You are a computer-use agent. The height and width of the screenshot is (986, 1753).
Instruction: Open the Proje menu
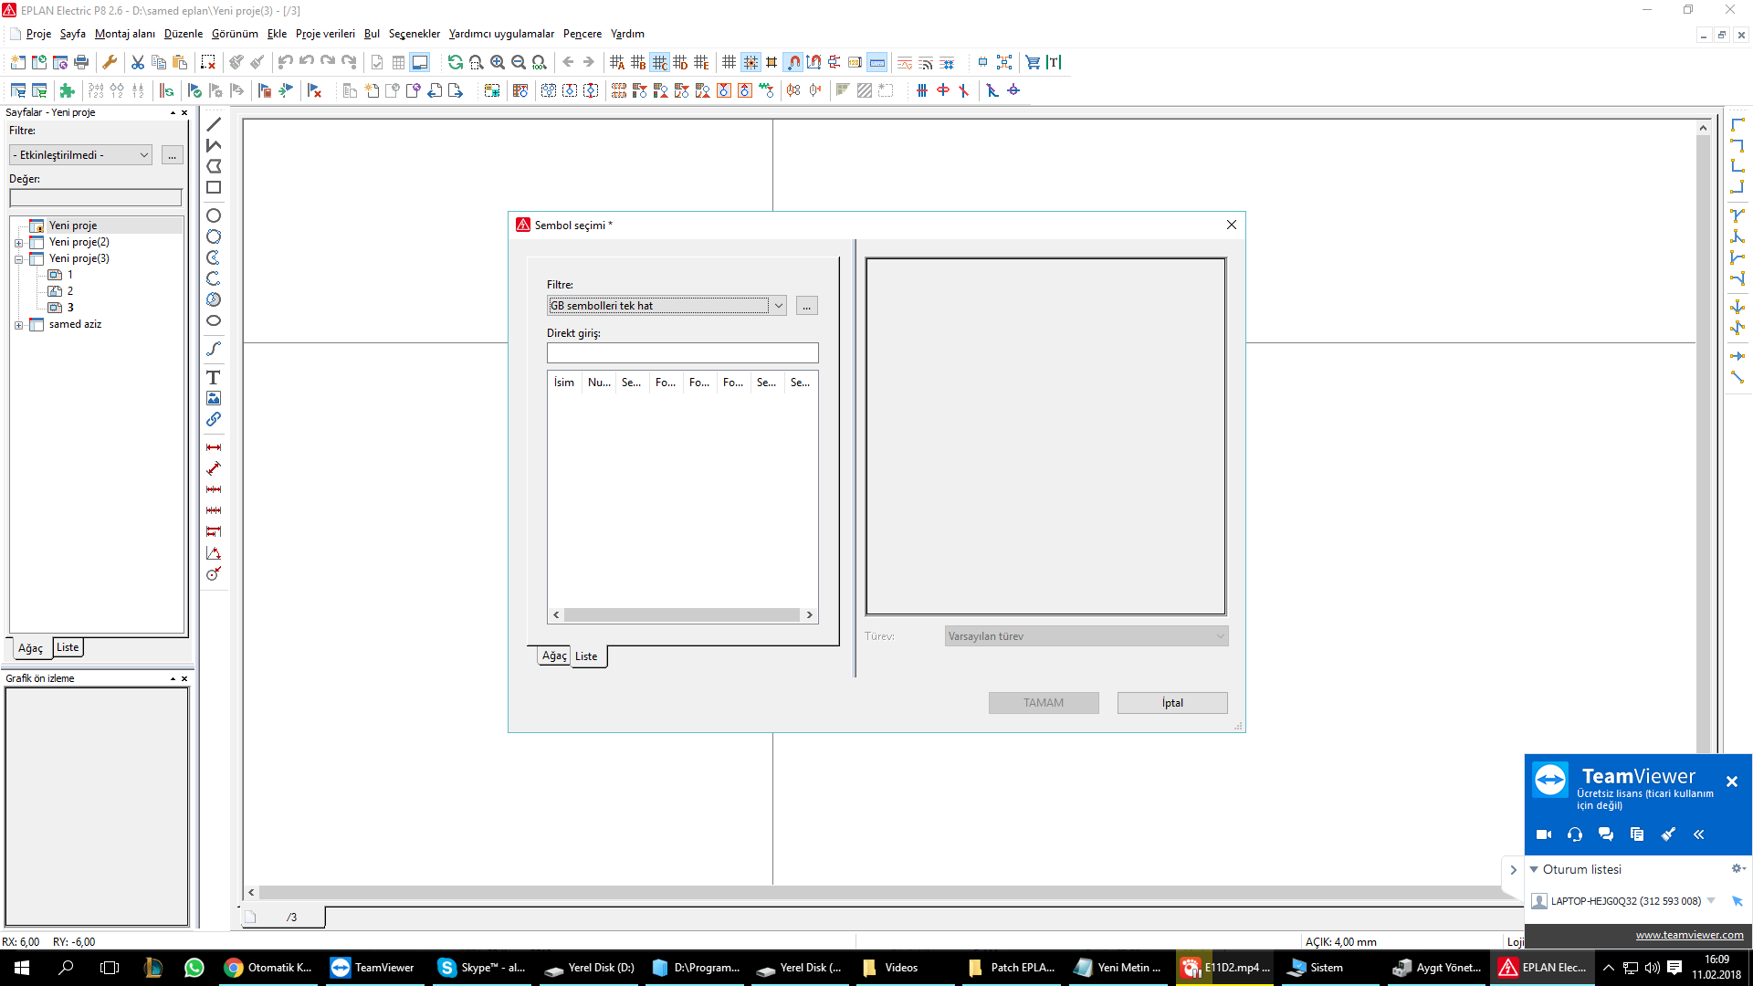pos(38,34)
